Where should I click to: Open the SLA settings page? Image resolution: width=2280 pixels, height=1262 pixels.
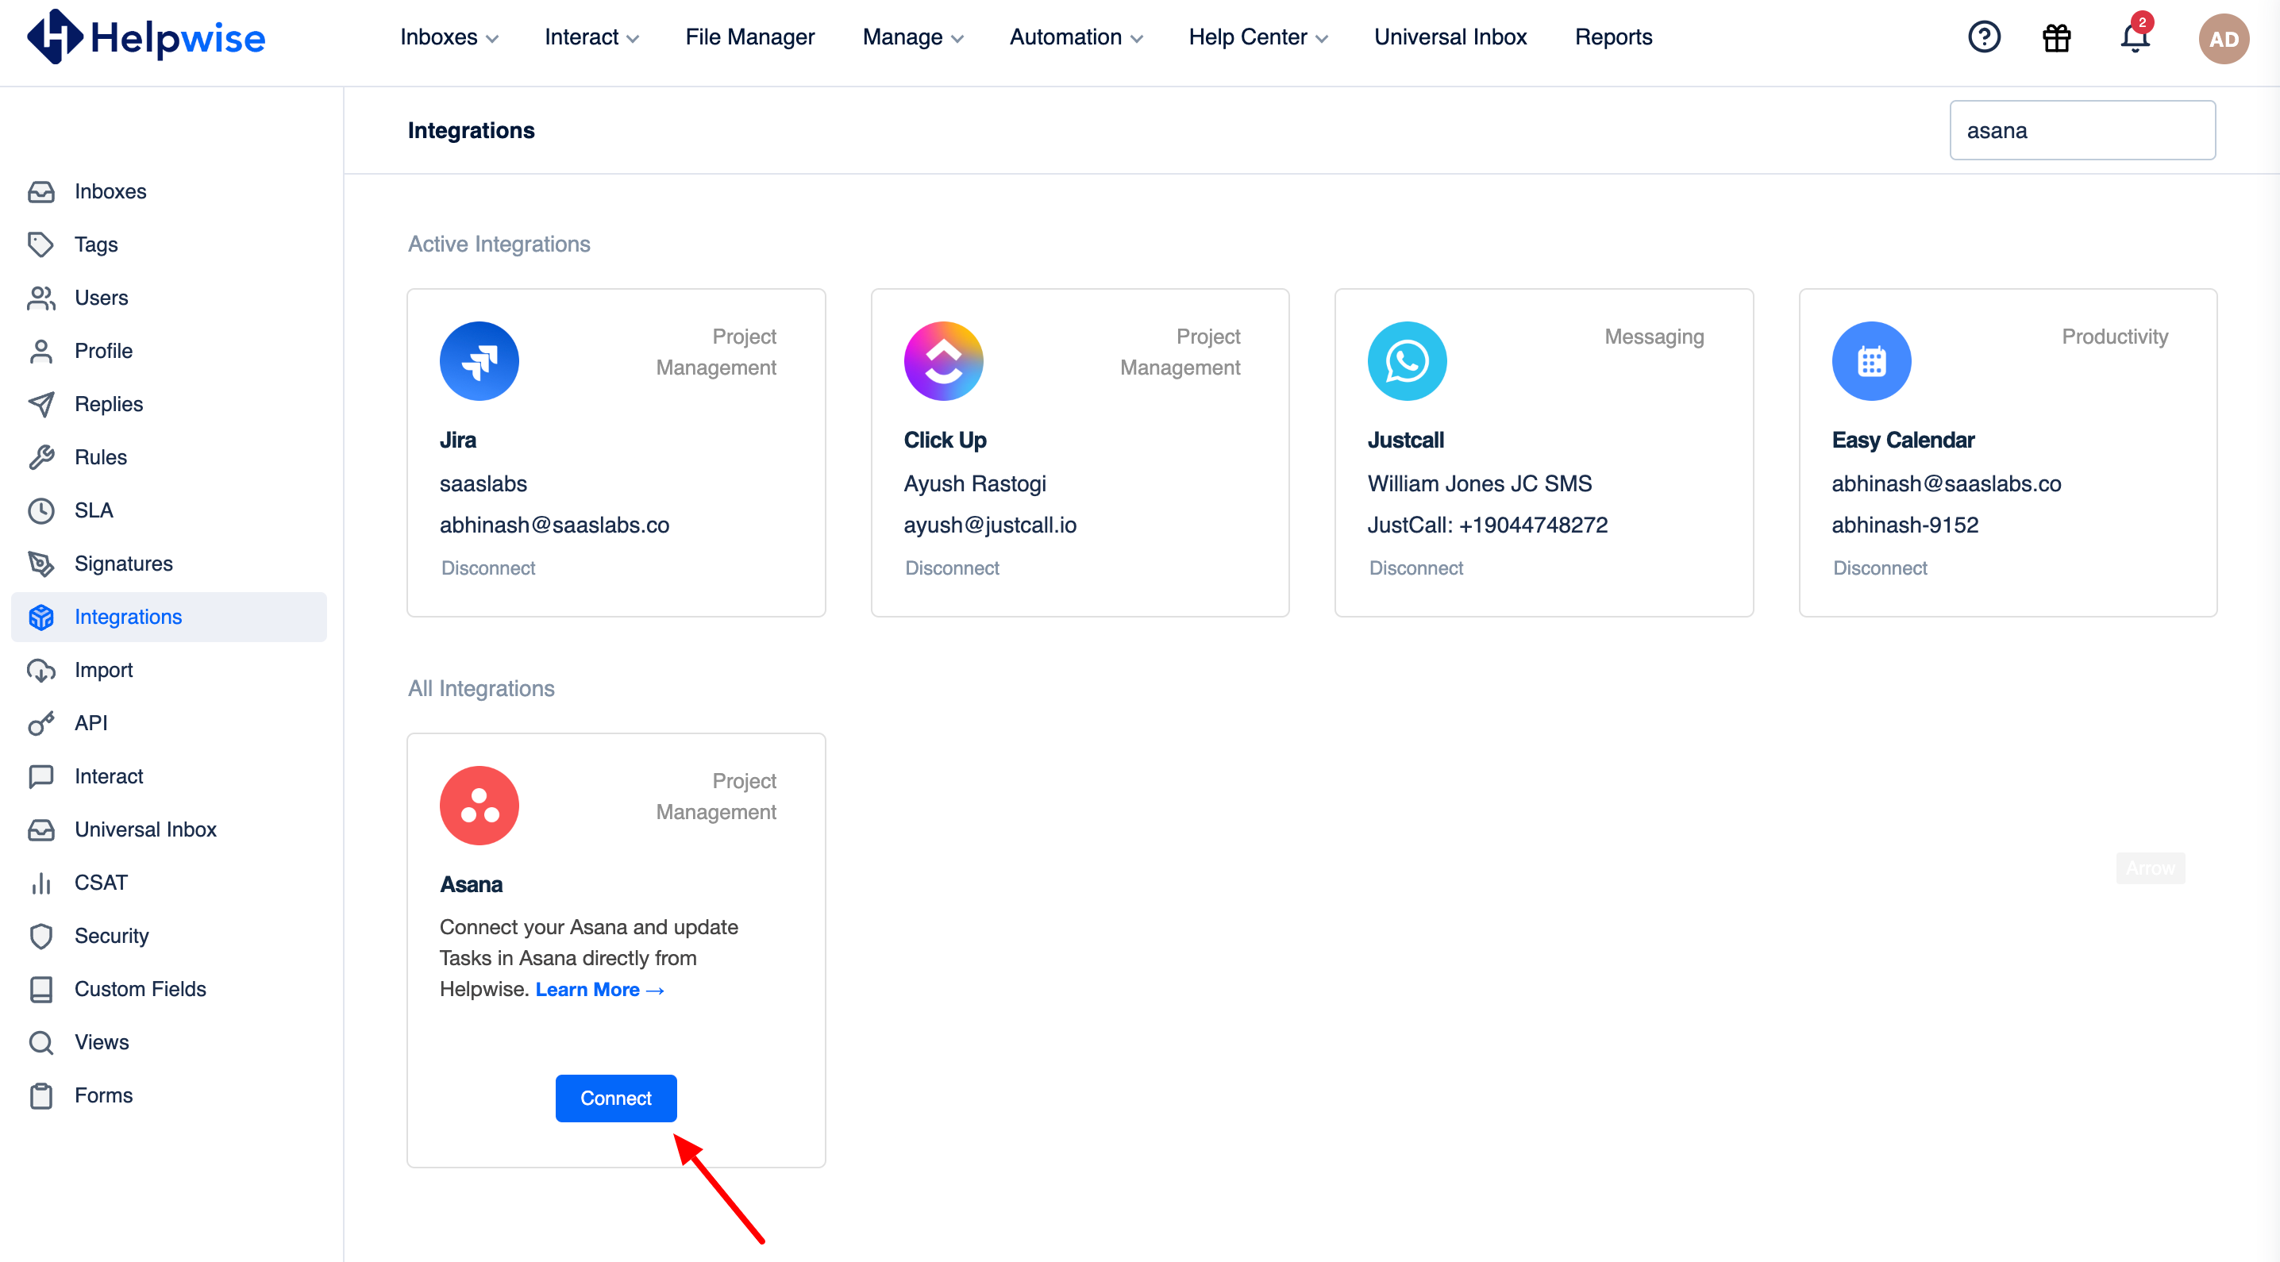(x=94, y=510)
